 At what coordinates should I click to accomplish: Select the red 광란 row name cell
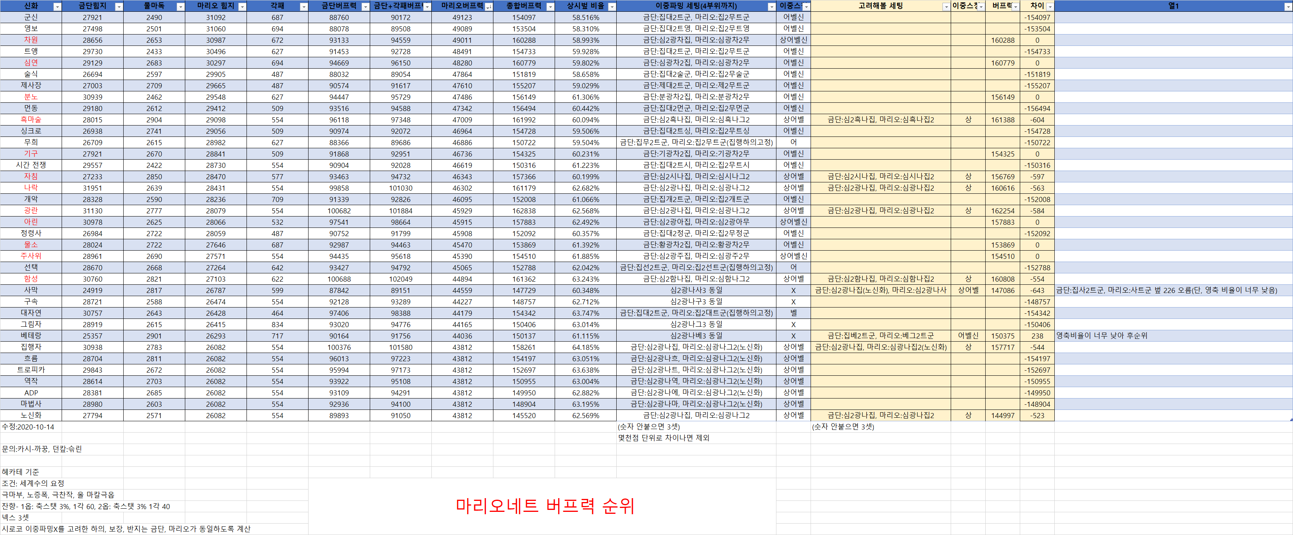point(31,211)
